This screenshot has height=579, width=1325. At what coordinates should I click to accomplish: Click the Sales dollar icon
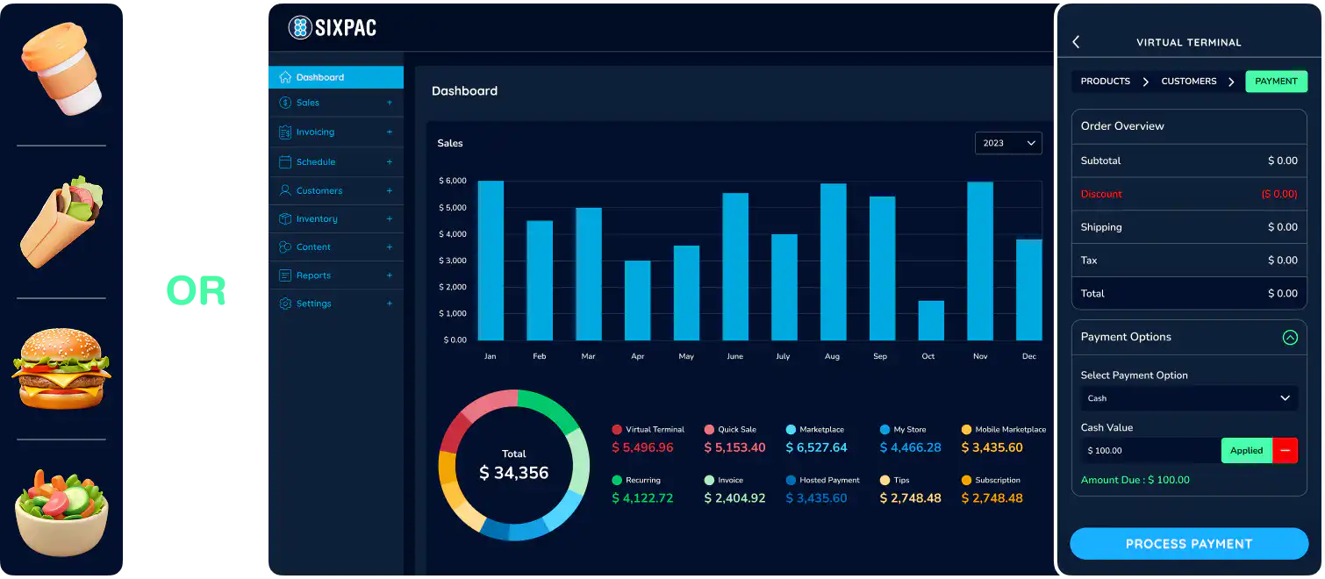(x=285, y=103)
